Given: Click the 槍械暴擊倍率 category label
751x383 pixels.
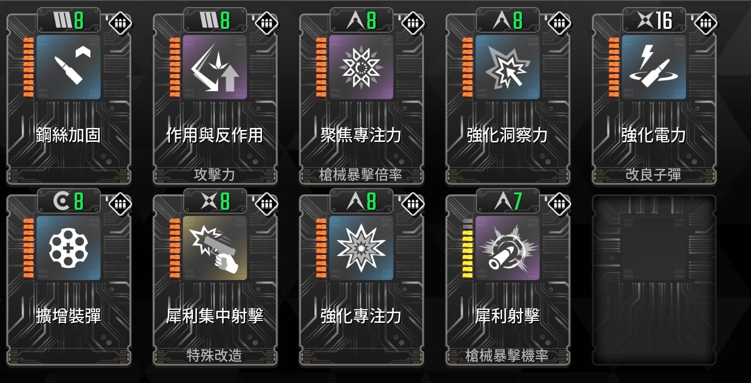Looking at the screenshot, I should [x=361, y=175].
